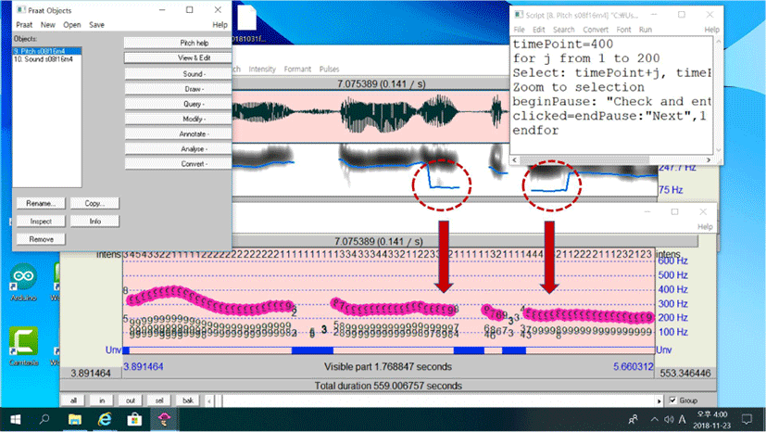Viewport: 766px width, 432px height.
Task: Expand the Annotate - submenu button
Action: pyautogui.click(x=177, y=133)
